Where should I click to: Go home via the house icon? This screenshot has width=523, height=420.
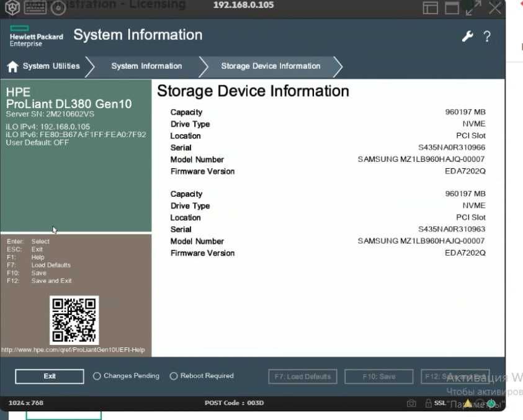pyautogui.click(x=12, y=66)
